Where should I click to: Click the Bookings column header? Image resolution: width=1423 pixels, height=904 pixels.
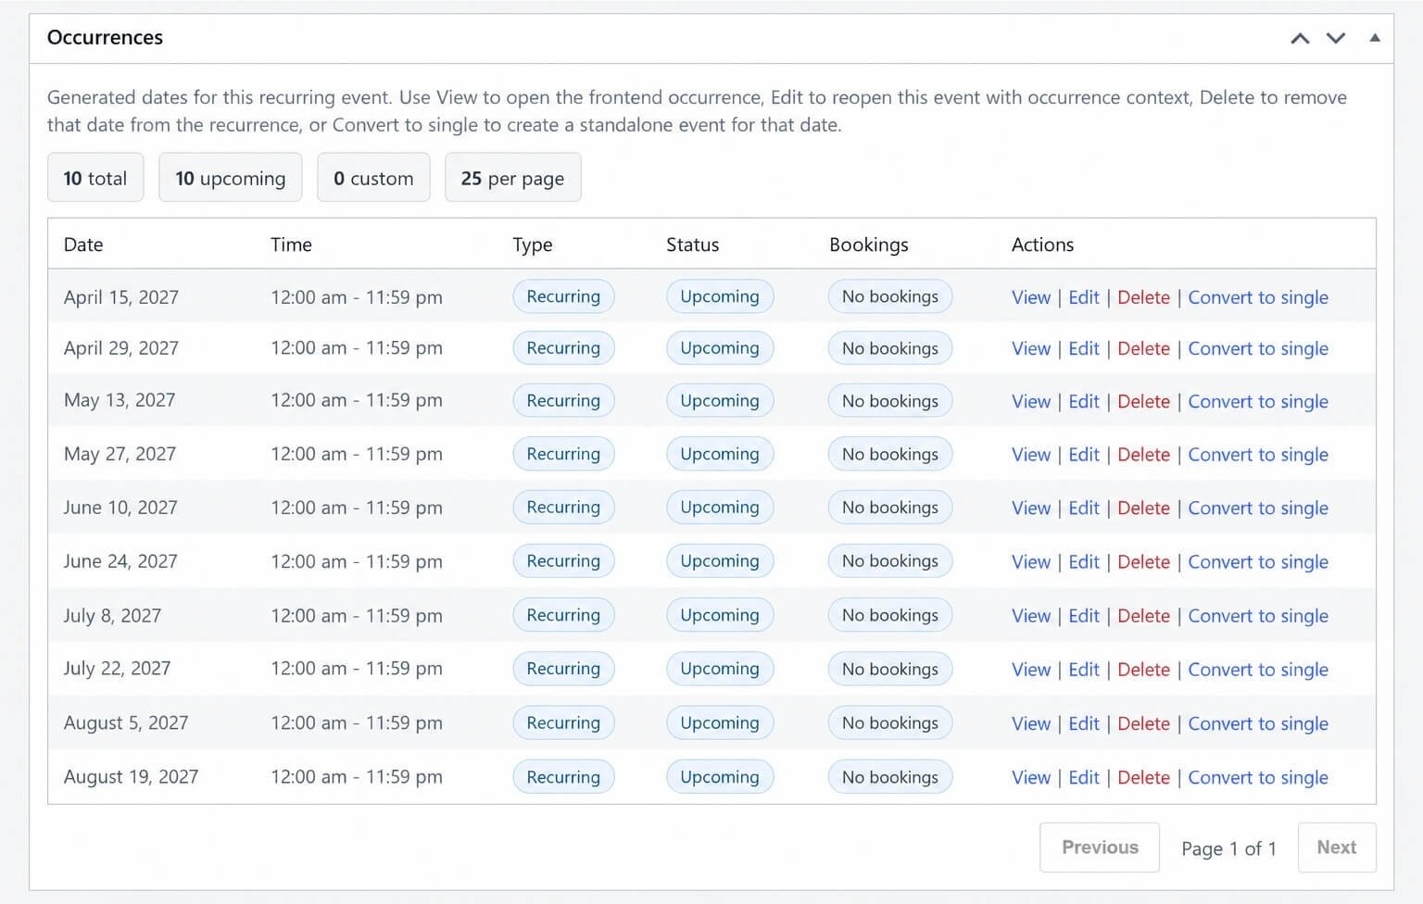(x=868, y=245)
